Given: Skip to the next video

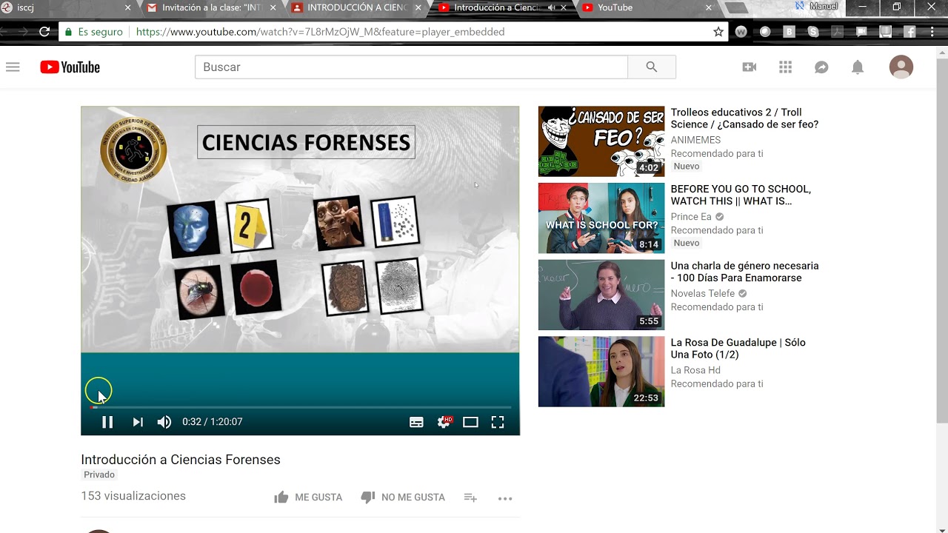Looking at the screenshot, I should (x=138, y=422).
